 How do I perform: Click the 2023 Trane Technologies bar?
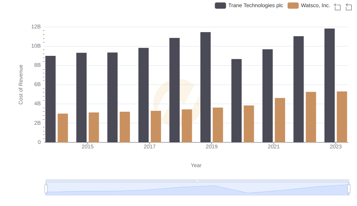(x=329, y=85)
